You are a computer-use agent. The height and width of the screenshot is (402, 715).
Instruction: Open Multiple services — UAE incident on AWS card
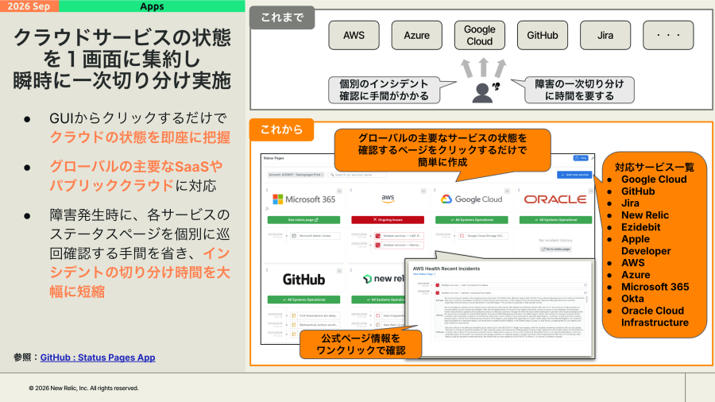[x=400, y=236]
